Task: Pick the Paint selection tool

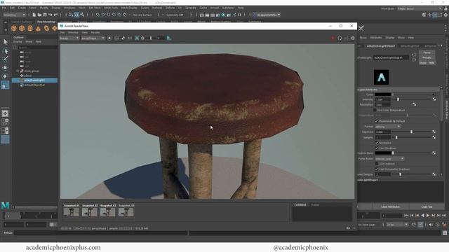Action: point(5,59)
